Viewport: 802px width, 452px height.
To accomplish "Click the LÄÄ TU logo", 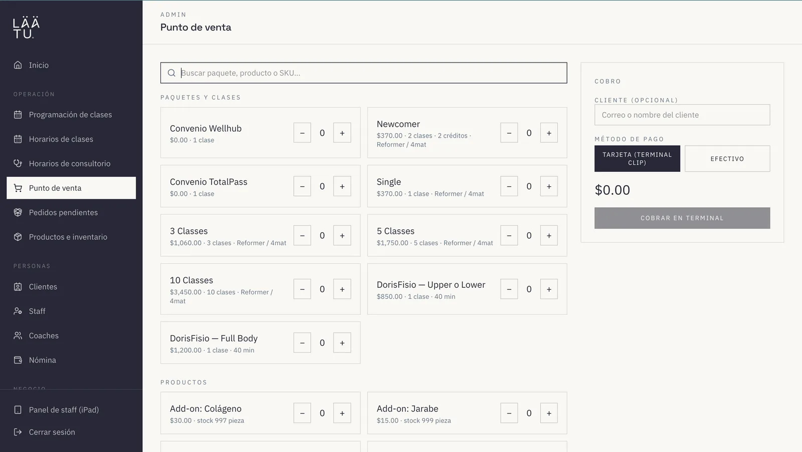I will click(x=26, y=28).
